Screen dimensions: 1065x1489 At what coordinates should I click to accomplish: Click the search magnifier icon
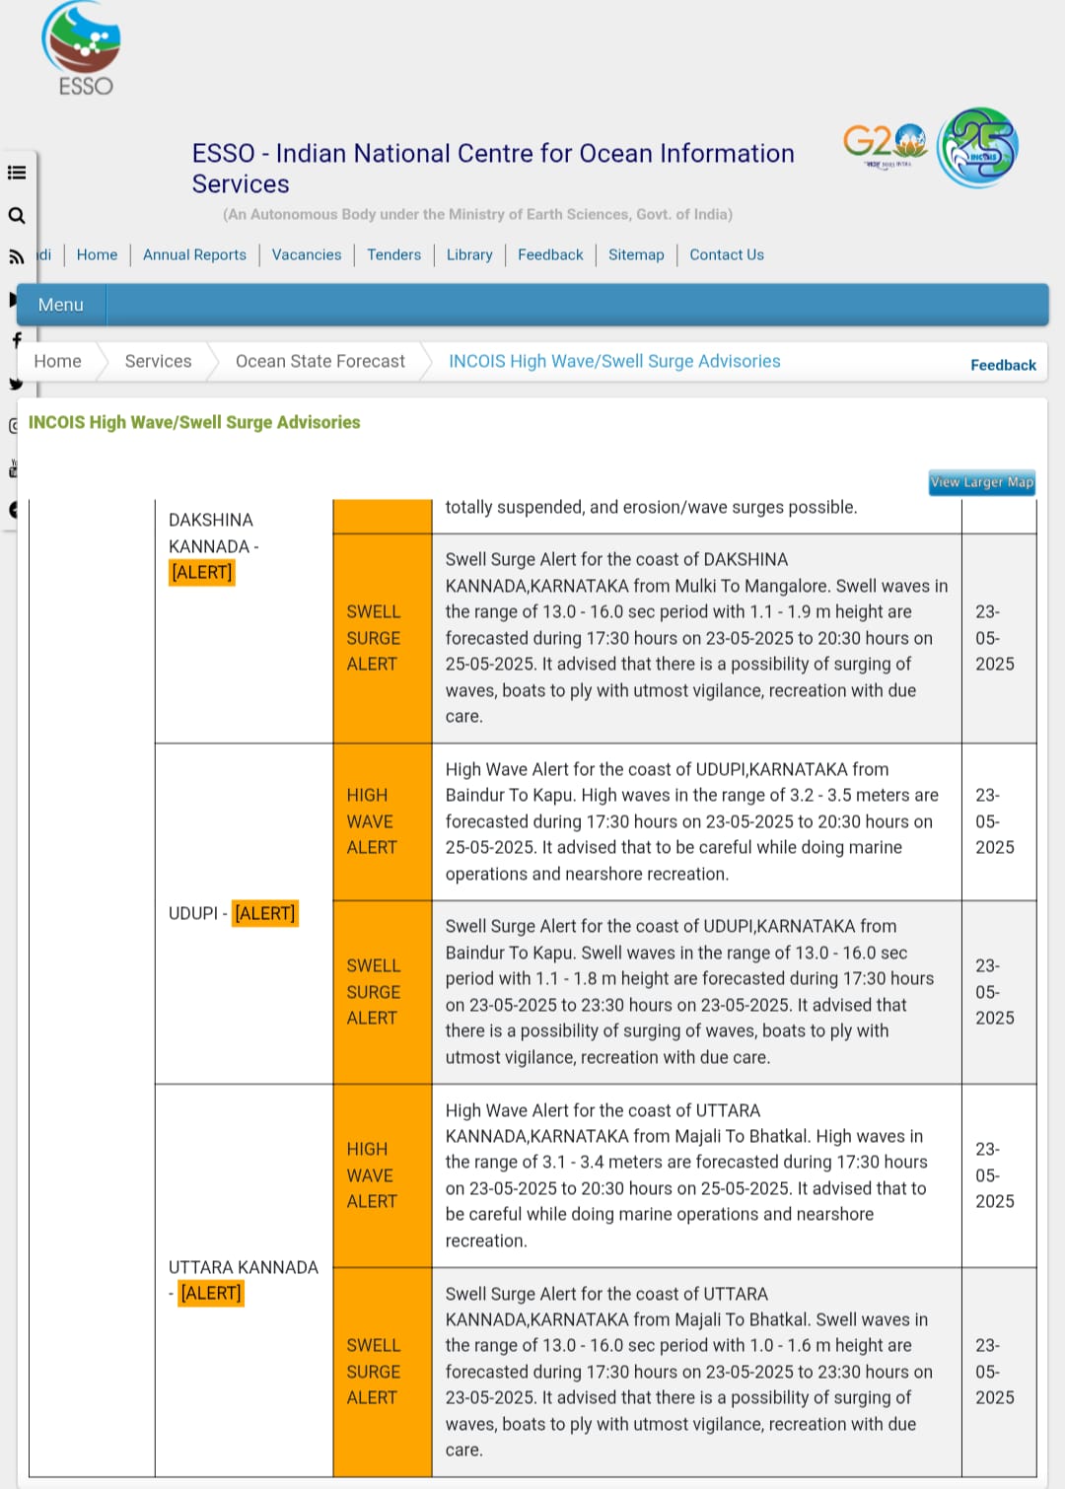[x=17, y=215]
